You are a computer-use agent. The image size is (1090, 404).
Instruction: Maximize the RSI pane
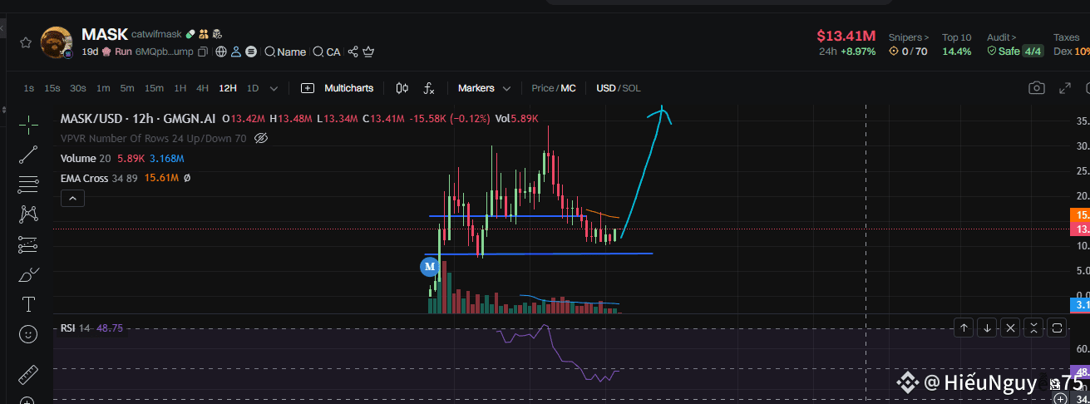click(x=1057, y=328)
